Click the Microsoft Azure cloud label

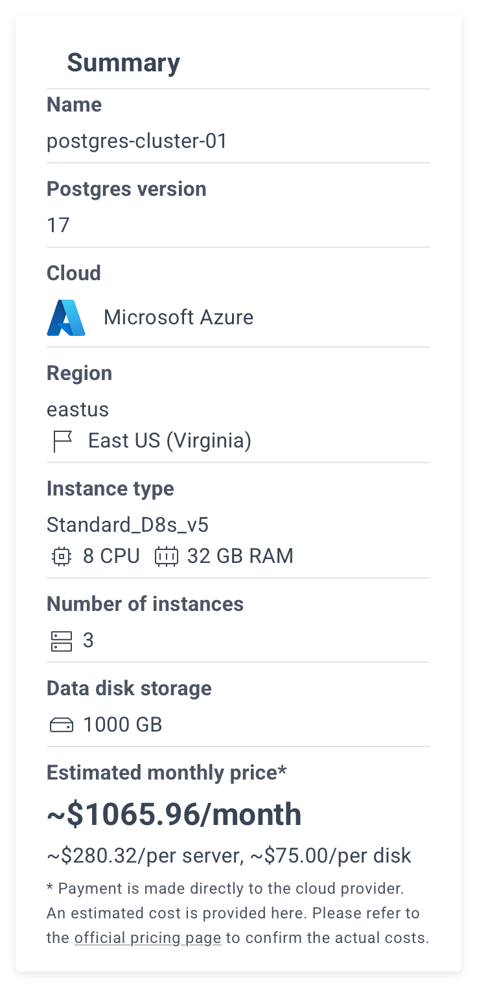pos(178,318)
